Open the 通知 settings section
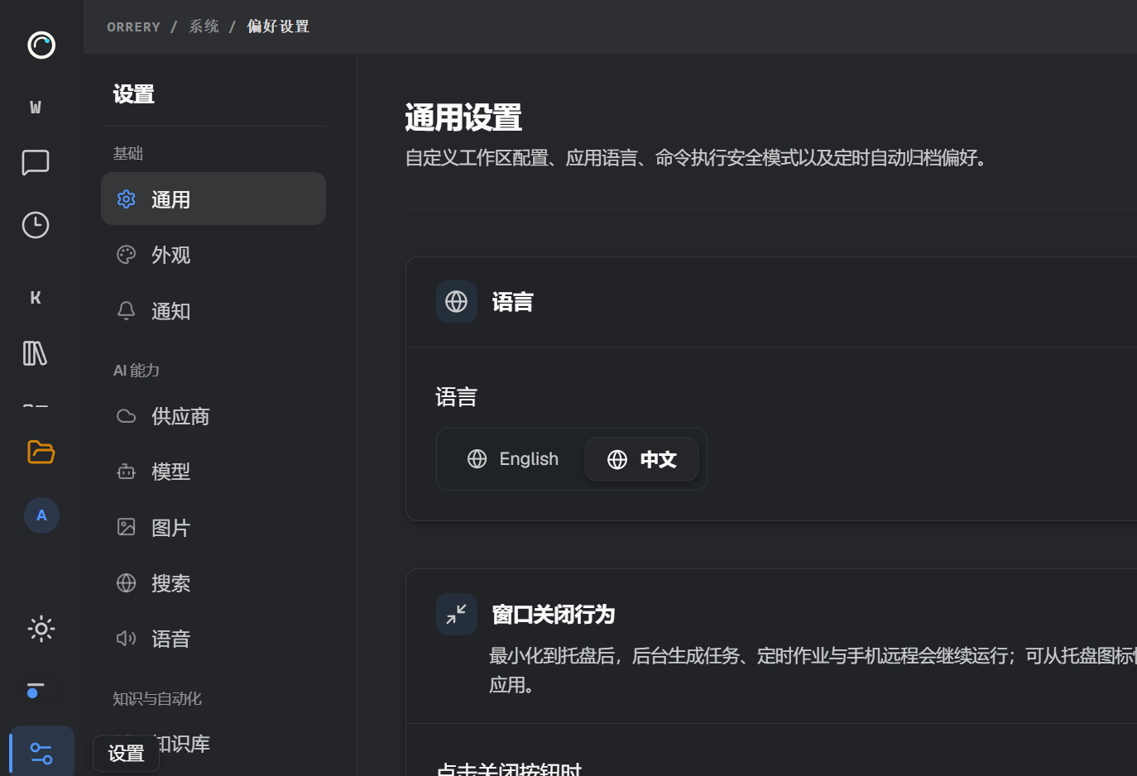Viewport: 1137px width, 776px height. click(x=213, y=311)
